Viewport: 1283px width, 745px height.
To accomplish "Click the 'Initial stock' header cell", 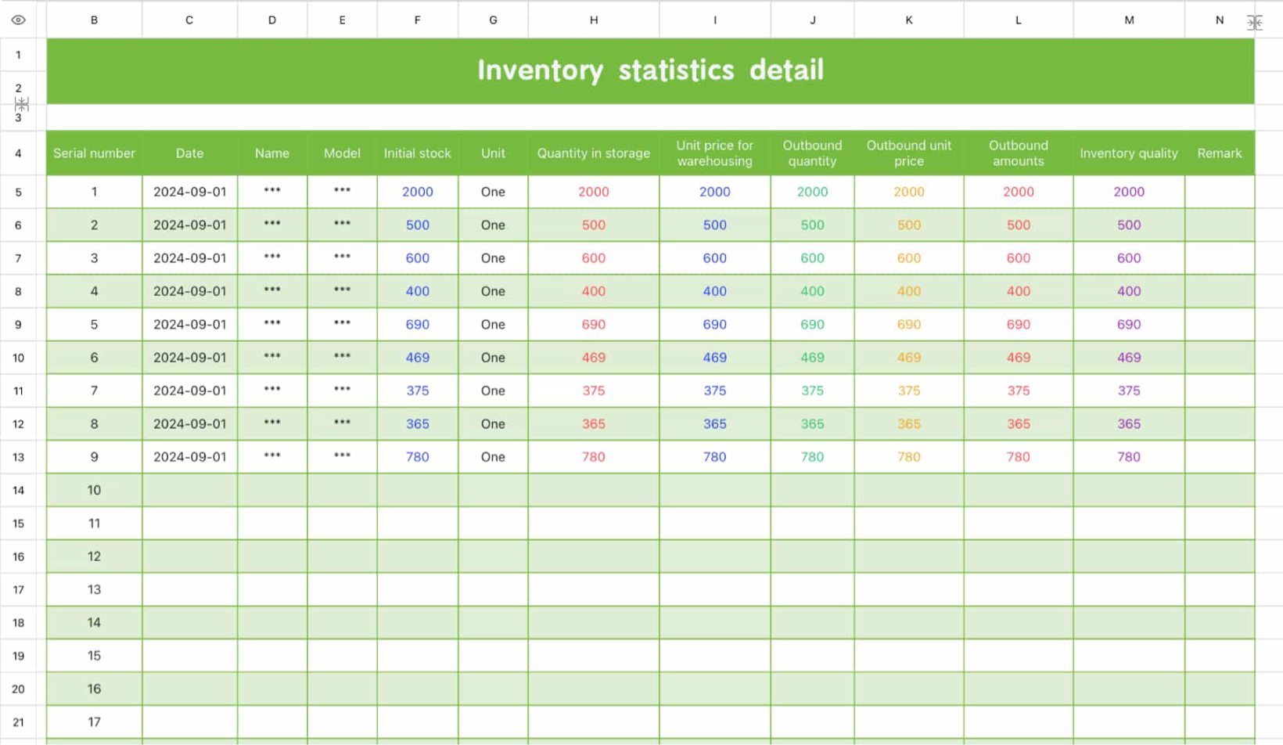I will coord(417,153).
